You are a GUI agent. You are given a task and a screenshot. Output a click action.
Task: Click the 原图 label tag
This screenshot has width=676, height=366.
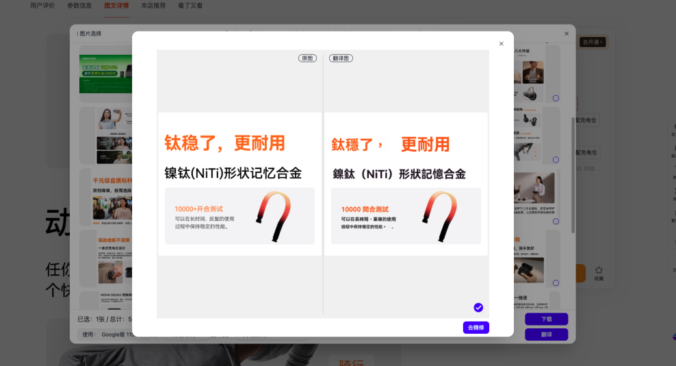click(x=307, y=58)
